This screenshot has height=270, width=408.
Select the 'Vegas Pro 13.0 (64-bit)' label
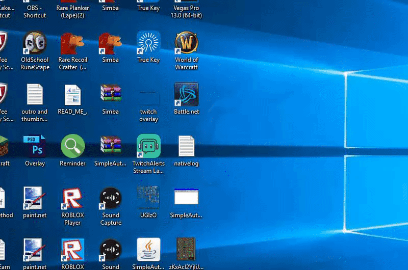point(186,12)
